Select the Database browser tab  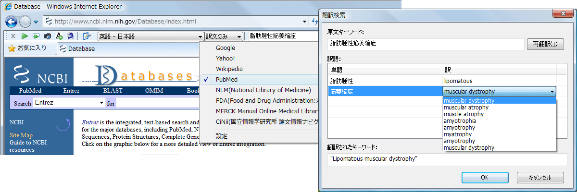click(82, 48)
